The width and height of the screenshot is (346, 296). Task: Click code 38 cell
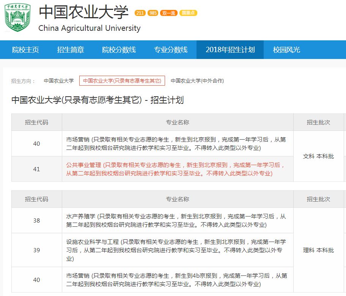[37, 220]
